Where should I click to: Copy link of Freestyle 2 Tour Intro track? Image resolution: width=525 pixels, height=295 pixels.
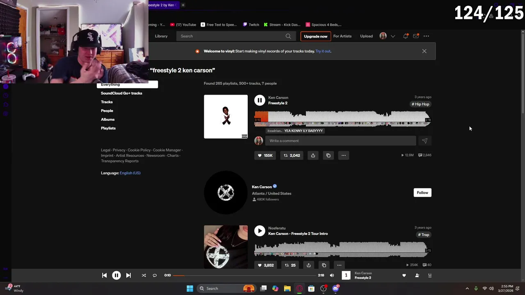point(324,265)
